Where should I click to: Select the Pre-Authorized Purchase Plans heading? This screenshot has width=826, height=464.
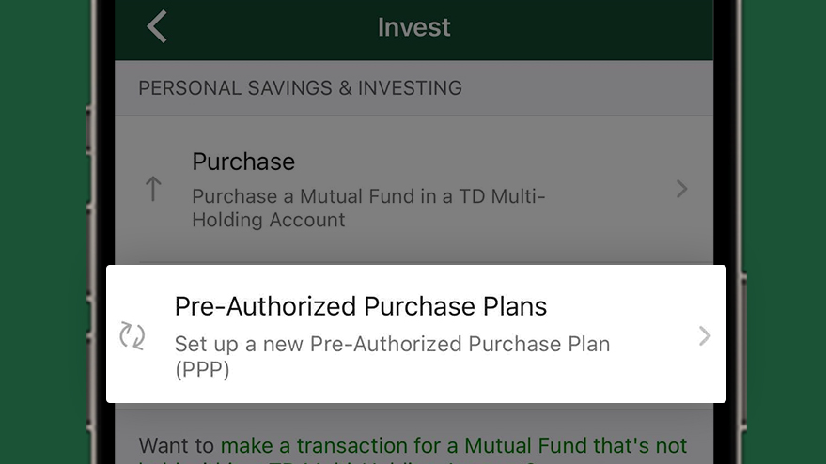pyautogui.click(x=361, y=306)
